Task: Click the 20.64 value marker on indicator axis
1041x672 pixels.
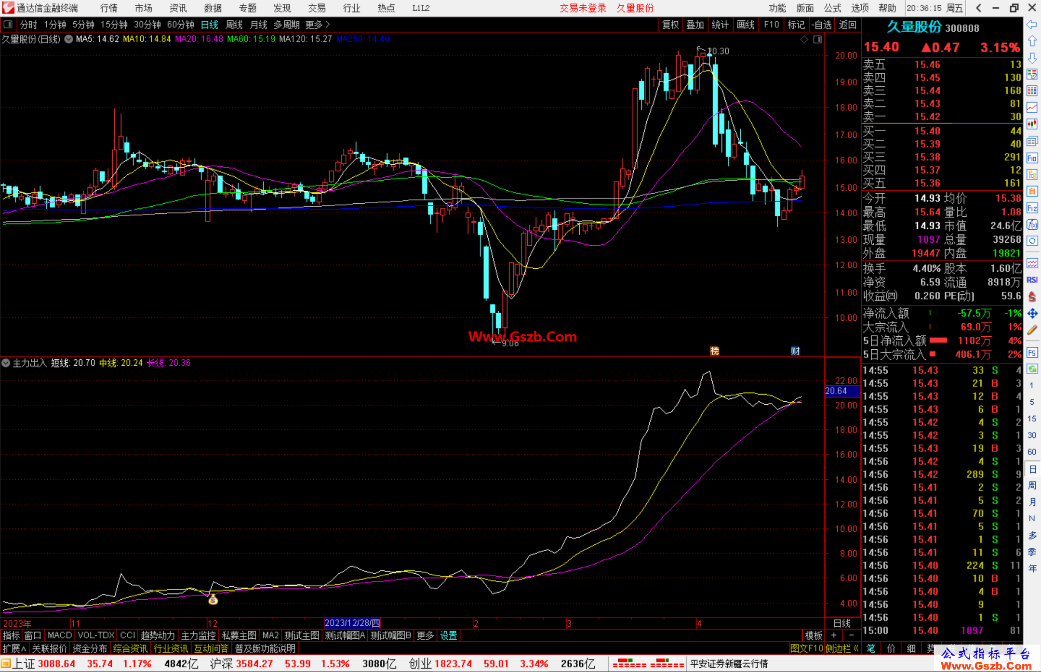Action: [842, 391]
